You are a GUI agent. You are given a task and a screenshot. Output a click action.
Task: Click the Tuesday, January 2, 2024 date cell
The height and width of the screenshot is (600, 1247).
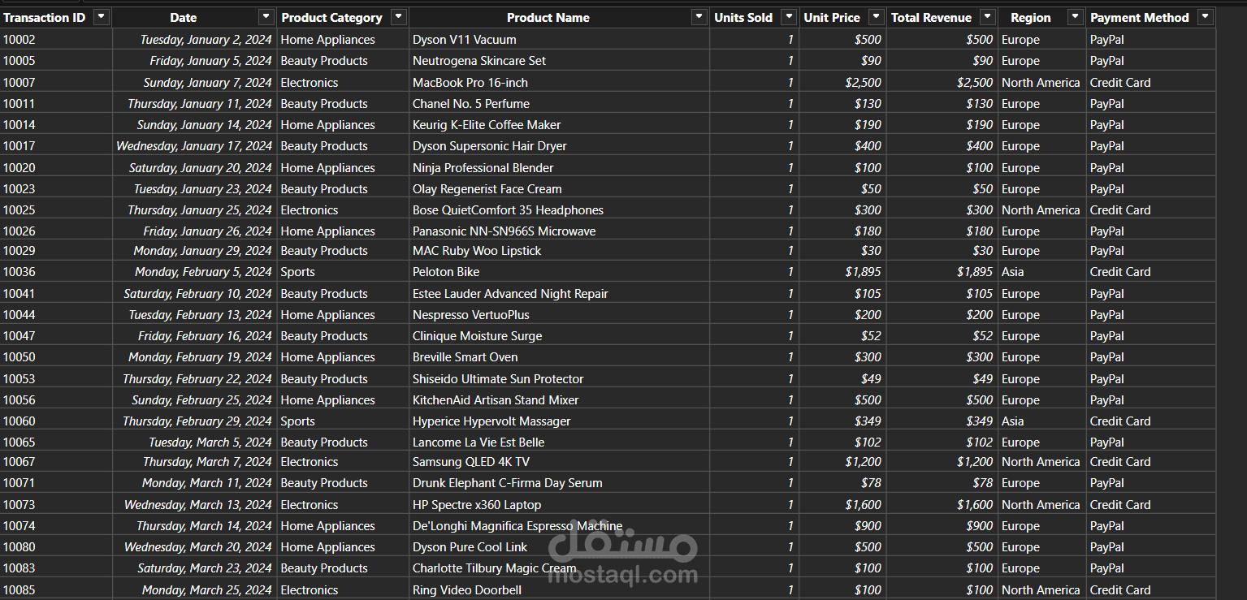click(194, 39)
